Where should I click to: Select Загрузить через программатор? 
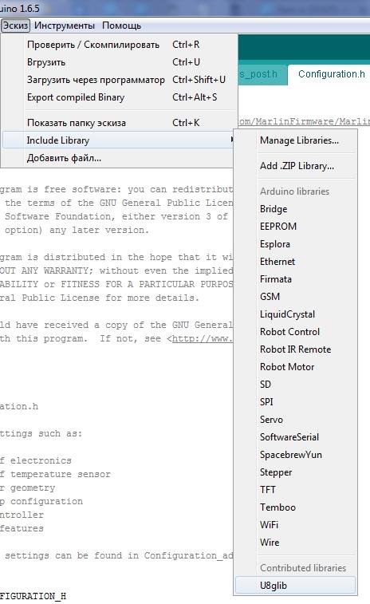(x=118, y=80)
